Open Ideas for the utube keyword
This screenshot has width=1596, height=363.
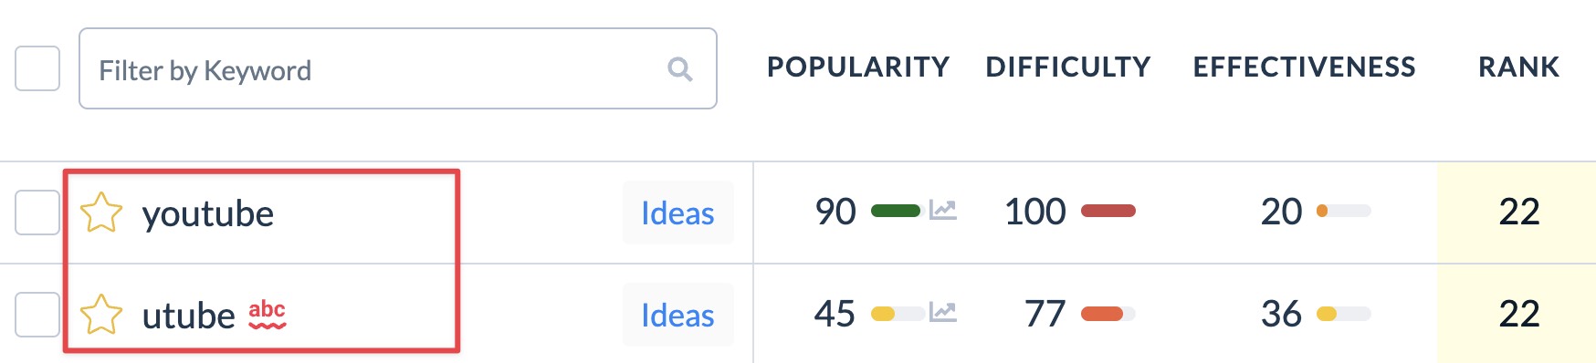coord(678,315)
